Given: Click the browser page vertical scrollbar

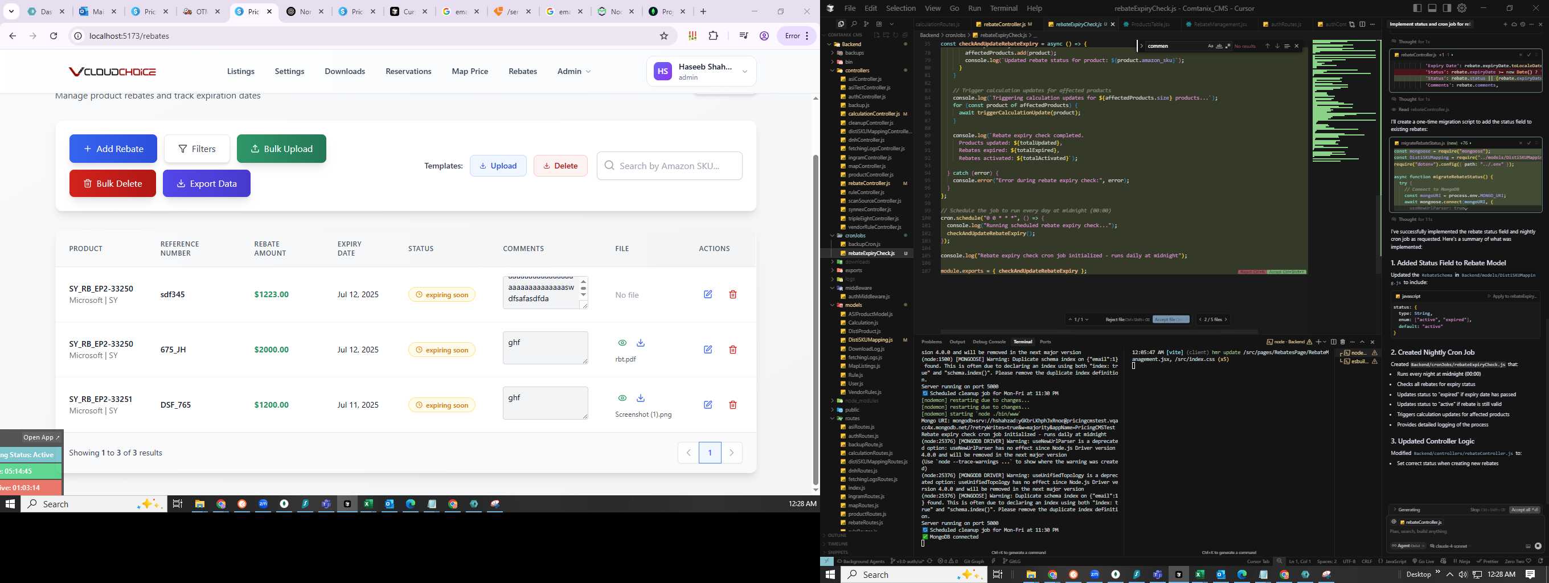Looking at the screenshot, I should click(x=816, y=319).
